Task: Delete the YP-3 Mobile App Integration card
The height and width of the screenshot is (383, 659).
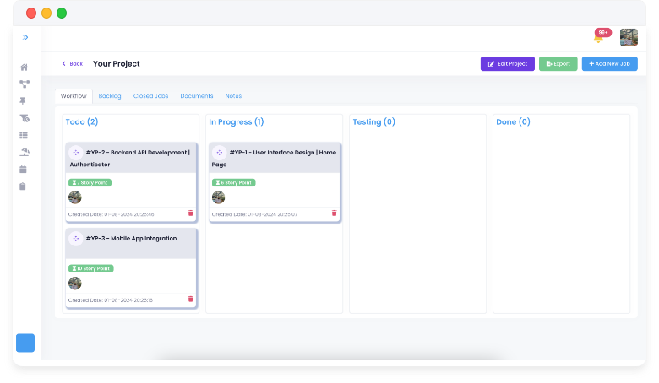Action: click(x=190, y=299)
